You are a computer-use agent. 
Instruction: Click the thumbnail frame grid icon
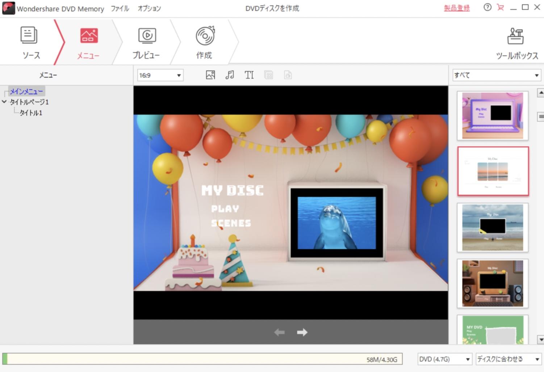[269, 75]
